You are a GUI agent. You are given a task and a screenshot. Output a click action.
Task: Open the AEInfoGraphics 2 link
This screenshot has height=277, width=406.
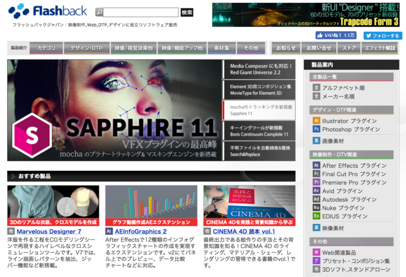[x=141, y=231]
